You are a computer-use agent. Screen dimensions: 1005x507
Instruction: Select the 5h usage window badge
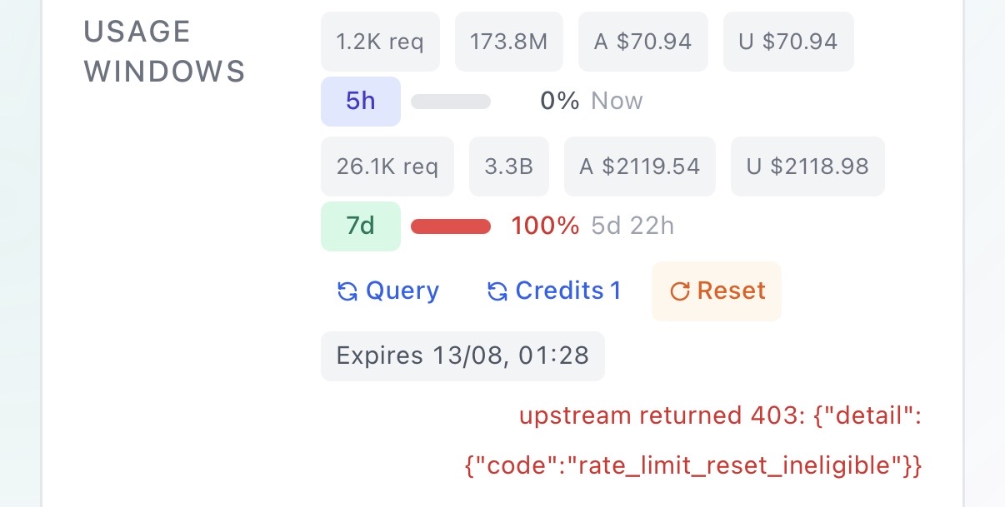coord(361,102)
